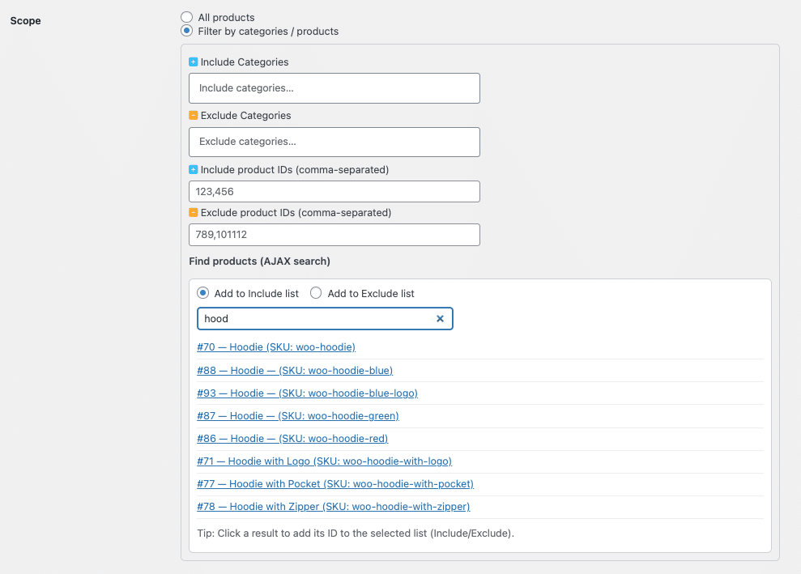Add #71 Hoodie with Logo
Screen dimensions: 801x574
coord(324,461)
